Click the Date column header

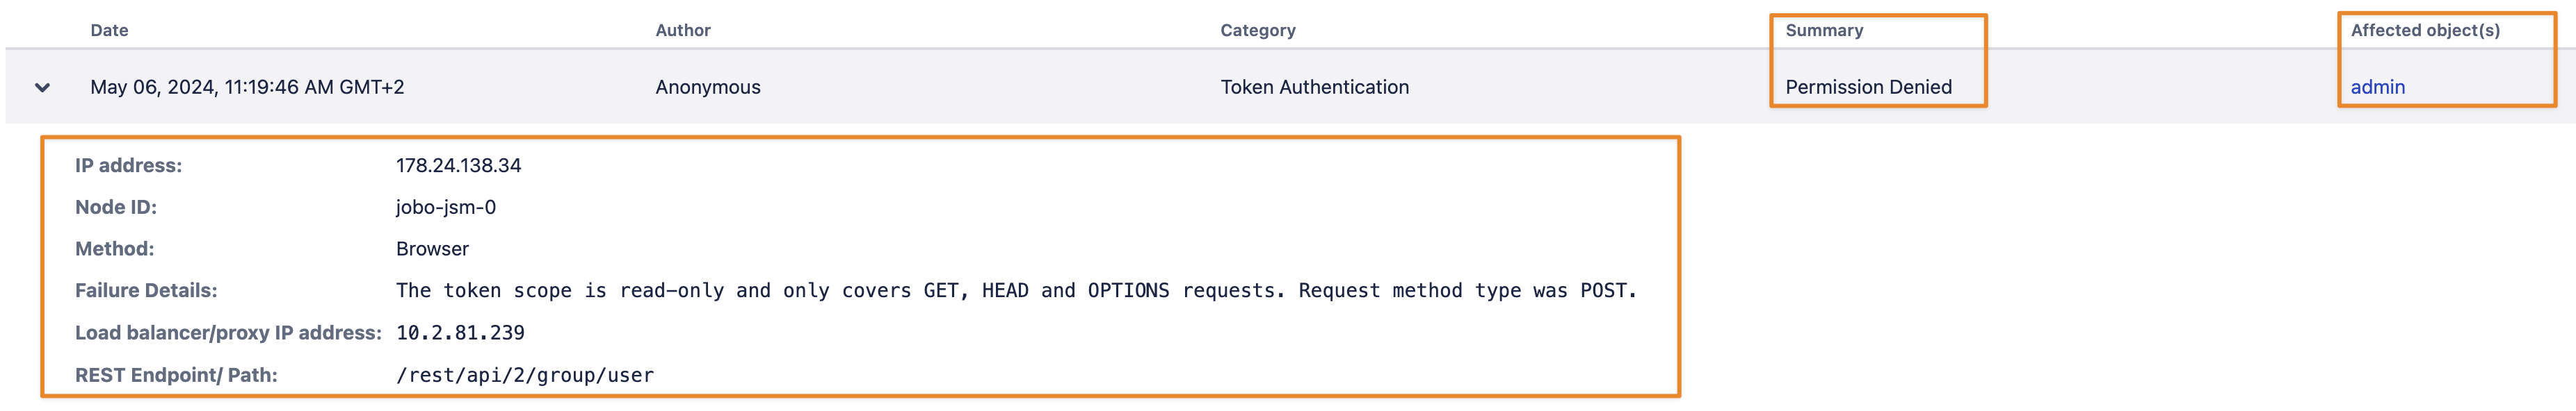[109, 30]
